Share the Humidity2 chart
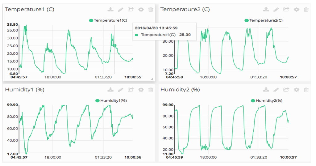The height and width of the screenshot is (166, 316). tap(286, 89)
